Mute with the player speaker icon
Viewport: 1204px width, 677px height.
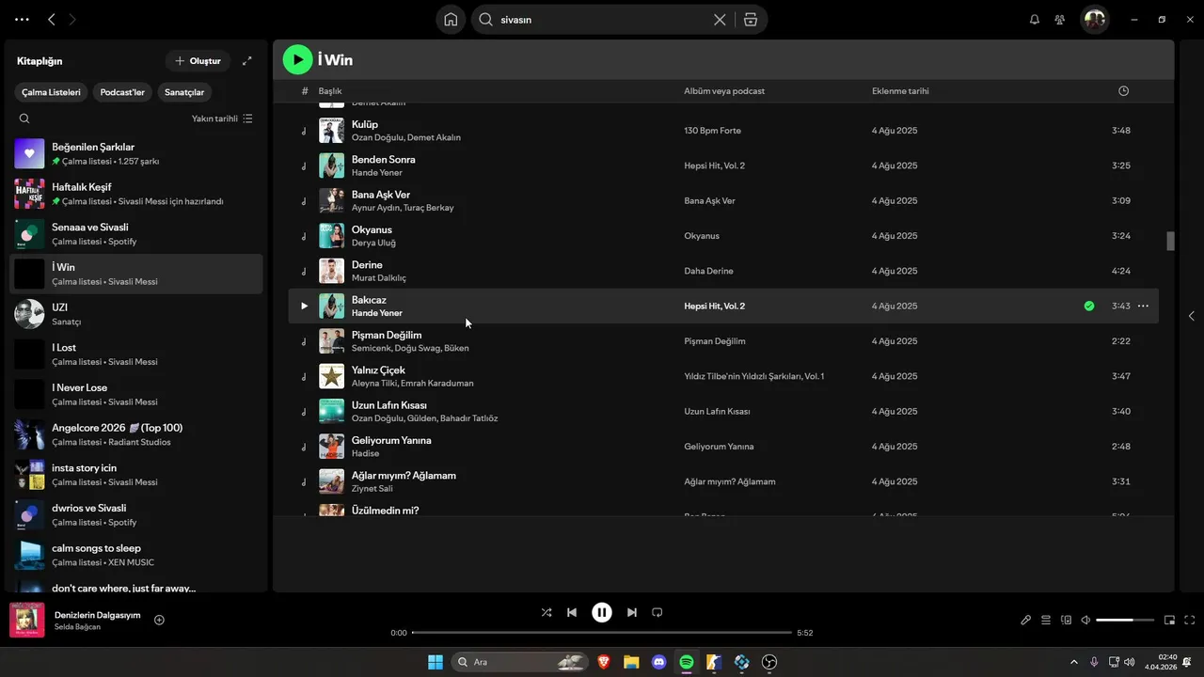pyautogui.click(x=1085, y=620)
